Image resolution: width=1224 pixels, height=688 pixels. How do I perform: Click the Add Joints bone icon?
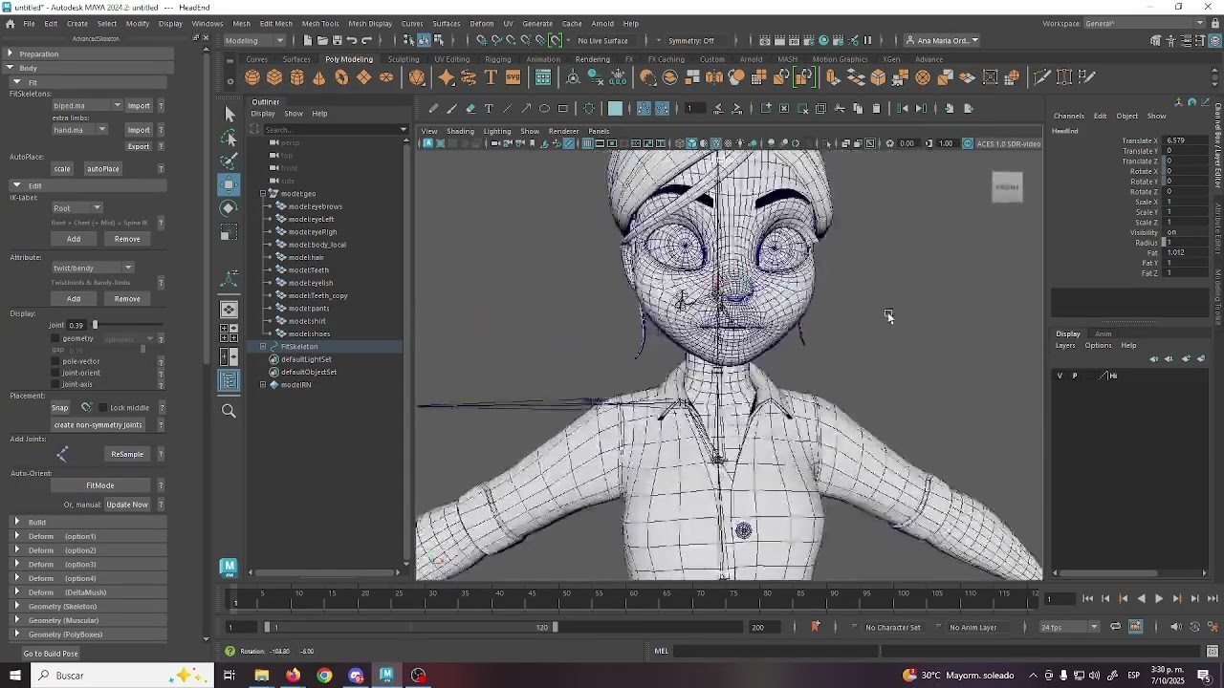63,454
